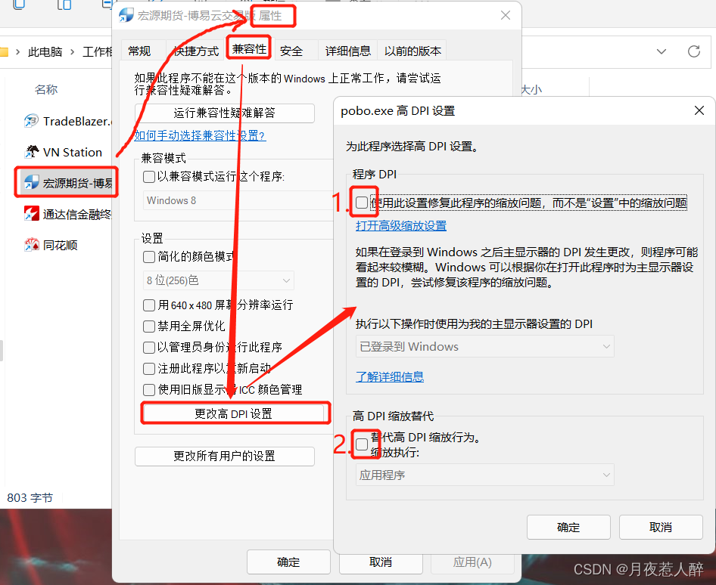
Task: Click 此电脑 in the Explorer breadcrumb
Action: (x=45, y=52)
